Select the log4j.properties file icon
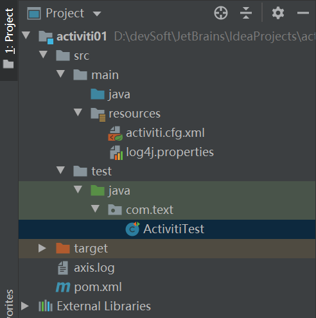316x318 pixels. (116, 153)
